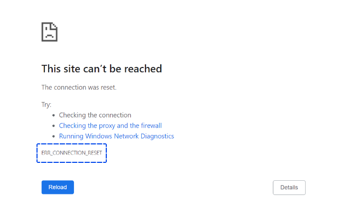The image size is (340, 224).
Task: Open the Details button
Action: (x=289, y=188)
